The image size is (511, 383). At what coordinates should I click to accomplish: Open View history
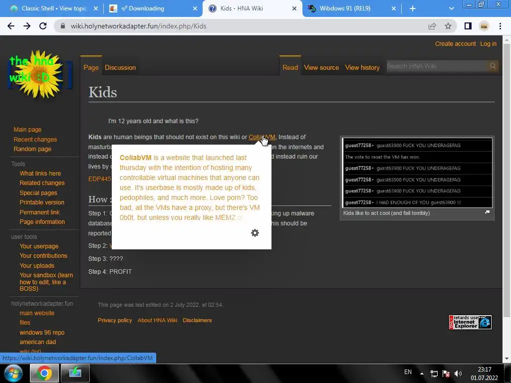[x=362, y=67]
